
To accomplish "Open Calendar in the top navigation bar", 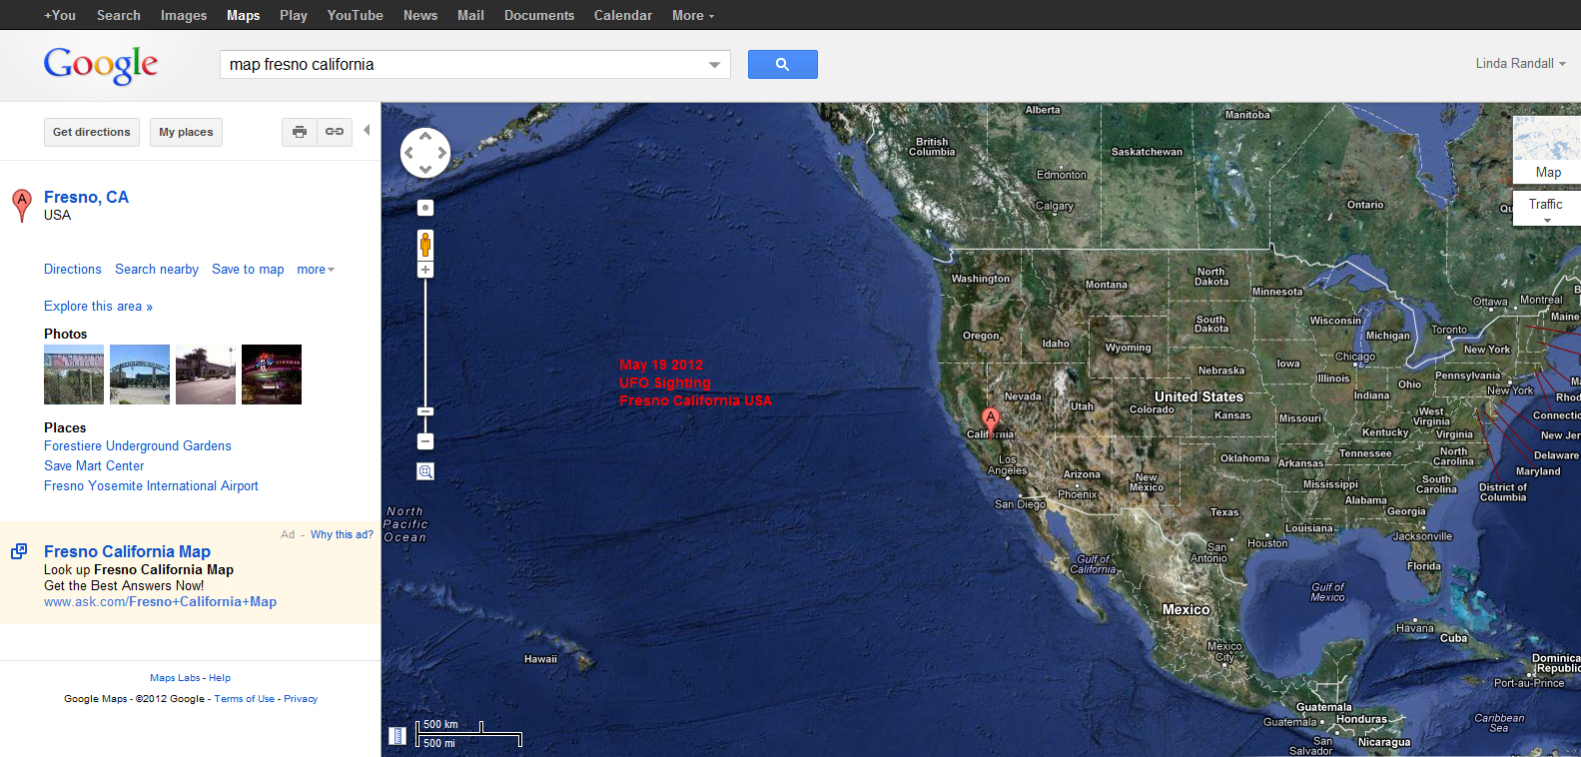I will click(622, 15).
